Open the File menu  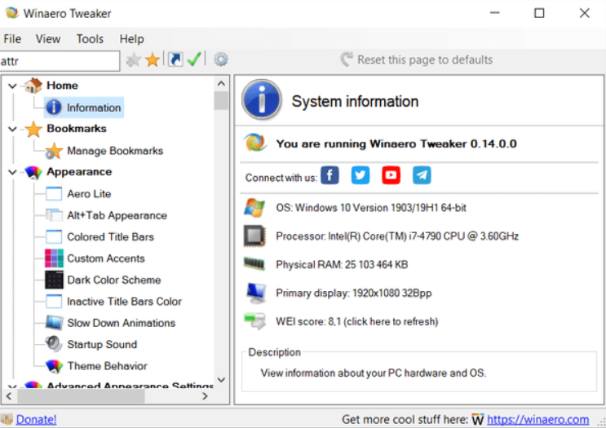12,39
